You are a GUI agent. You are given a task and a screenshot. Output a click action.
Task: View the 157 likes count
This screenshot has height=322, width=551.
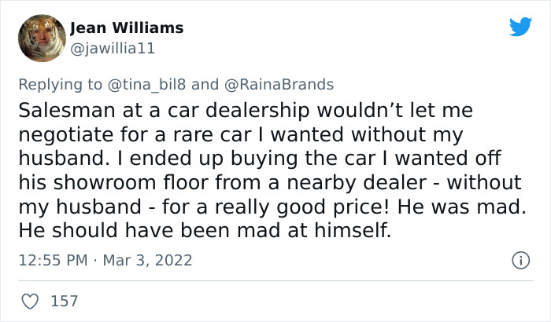[65, 300]
